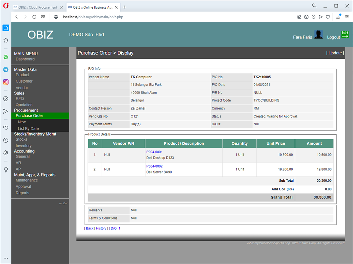The height and width of the screenshot is (264, 353).
Task: Open Telegram in the sidebar
Action: click(5, 69)
